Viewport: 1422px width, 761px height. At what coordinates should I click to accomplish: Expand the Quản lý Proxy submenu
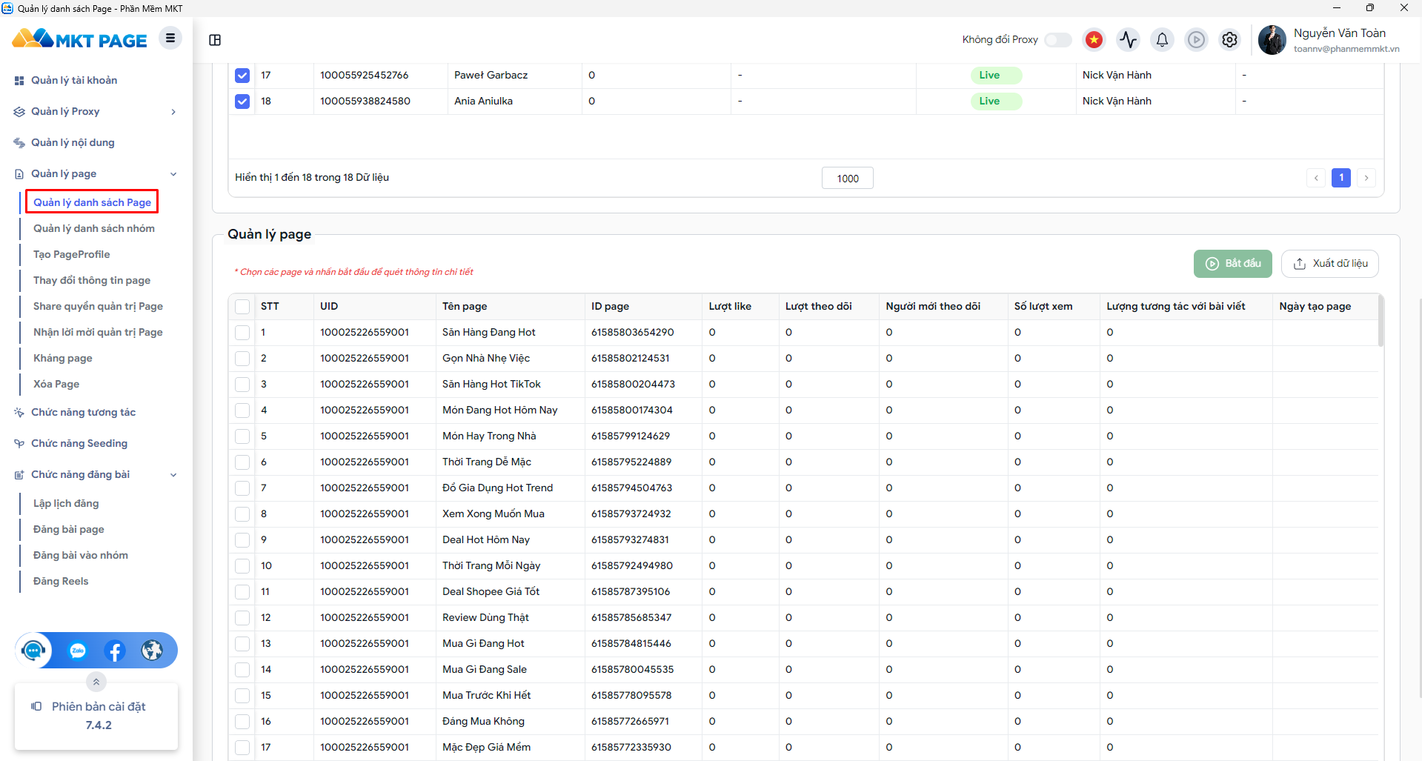(x=173, y=112)
